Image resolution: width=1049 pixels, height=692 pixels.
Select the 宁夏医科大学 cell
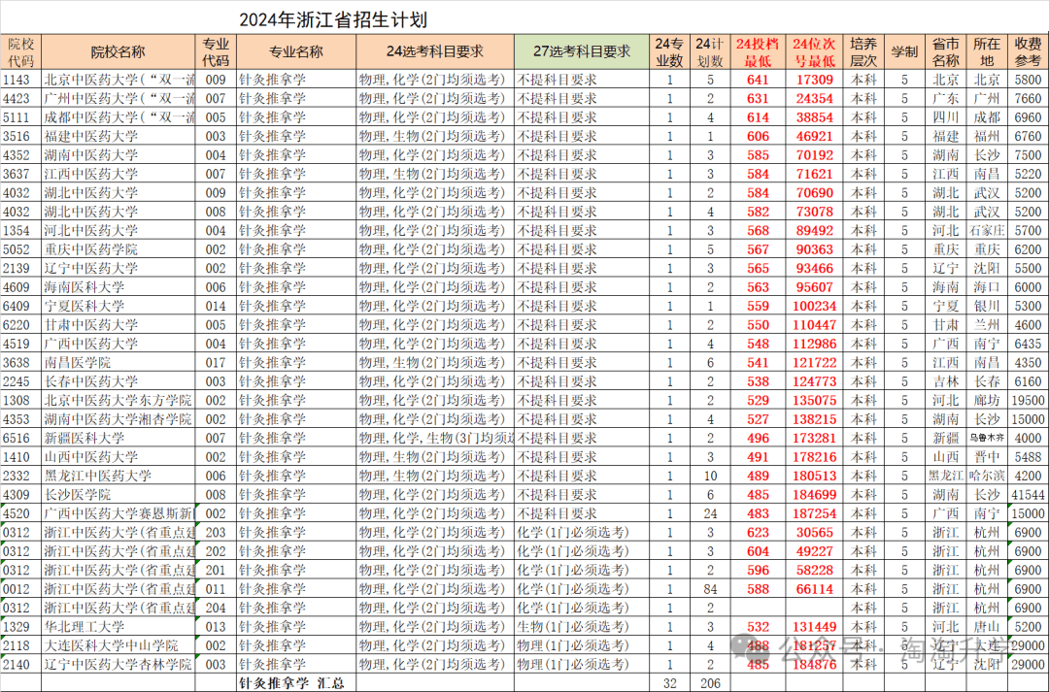pos(118,306)
